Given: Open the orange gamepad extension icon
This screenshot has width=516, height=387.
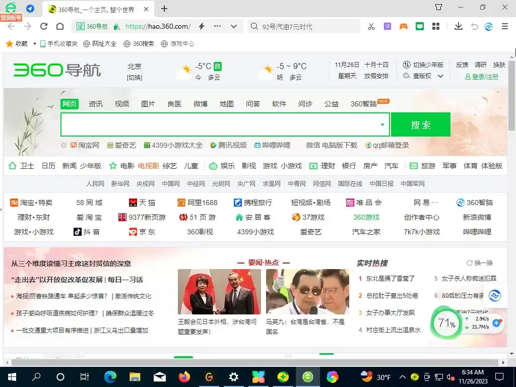Looking at the screenshot, I should (404, 26).
